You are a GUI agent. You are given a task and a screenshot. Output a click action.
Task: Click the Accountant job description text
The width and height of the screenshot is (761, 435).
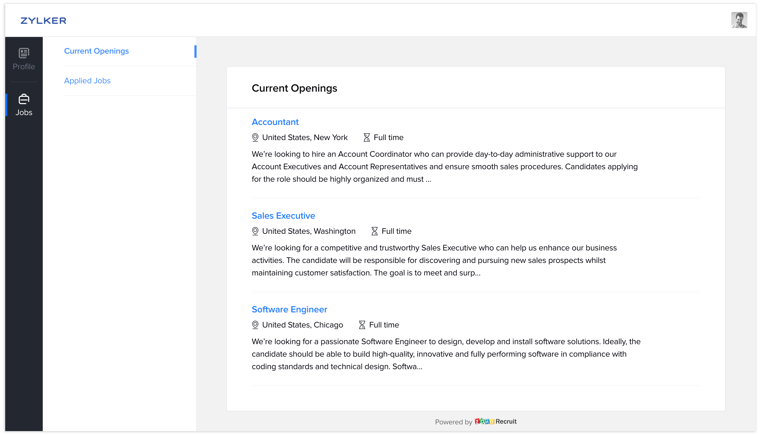point(444,167)
